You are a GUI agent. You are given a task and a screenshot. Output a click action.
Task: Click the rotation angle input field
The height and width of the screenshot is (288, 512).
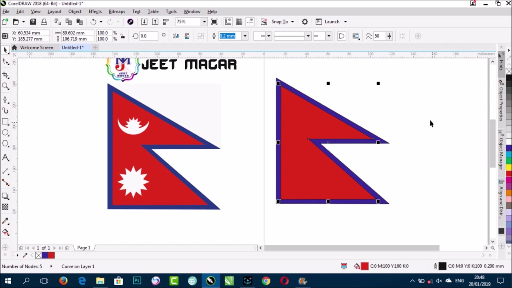click(148, 36)
